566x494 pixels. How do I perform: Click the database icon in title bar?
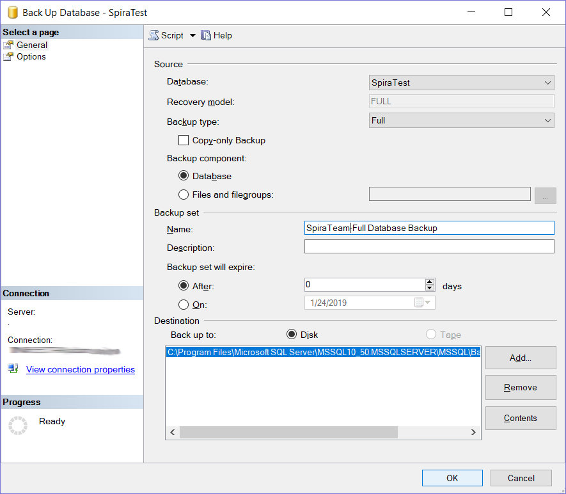(12, 12)
